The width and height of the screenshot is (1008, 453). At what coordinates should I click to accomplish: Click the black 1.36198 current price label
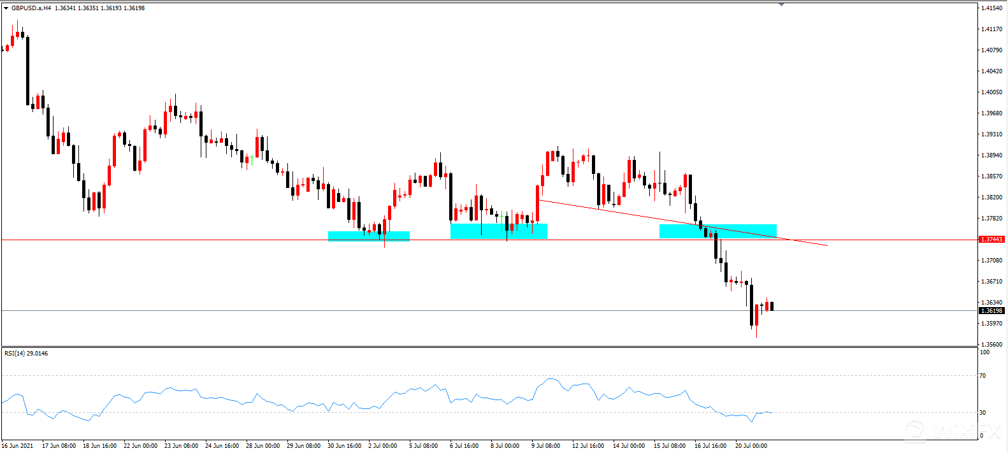(991, 311)
